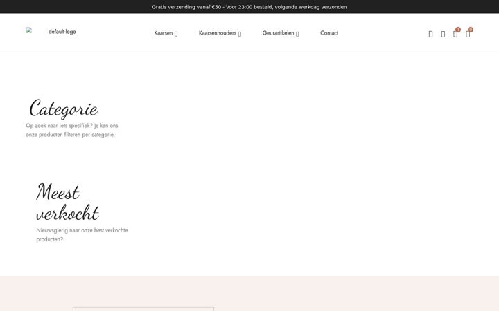The image size is (499, 311).
Task: Click the 'Op zoek naar iets specifiek?' paragraph
Action: coord(72,130)
